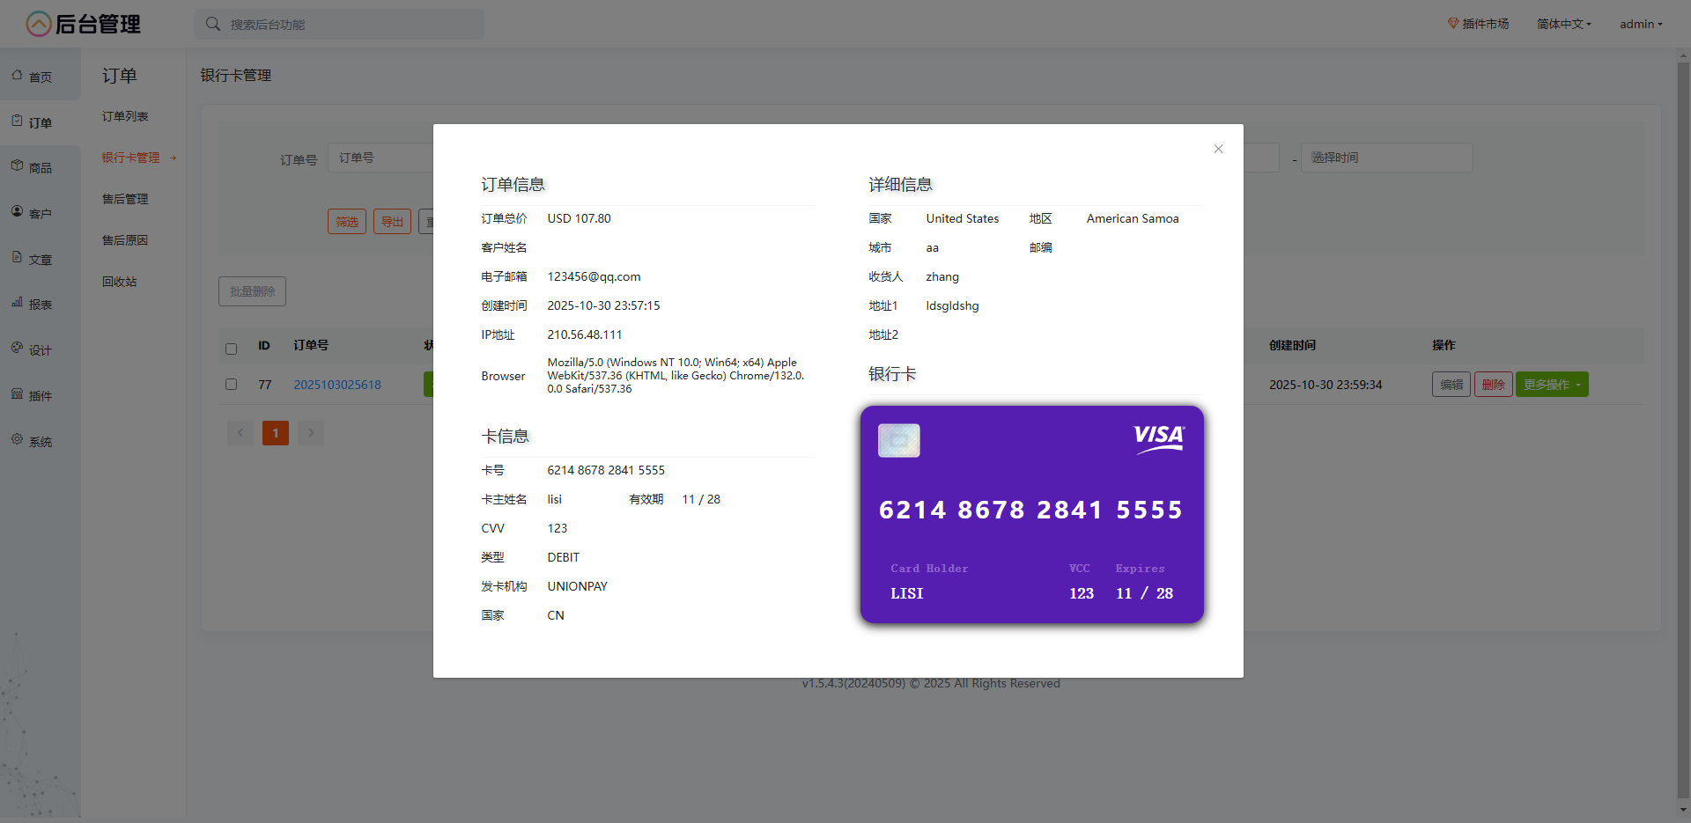The image size is (1691, 823).
Task: Click the red 删除 button
Action: coord(1493,385)
